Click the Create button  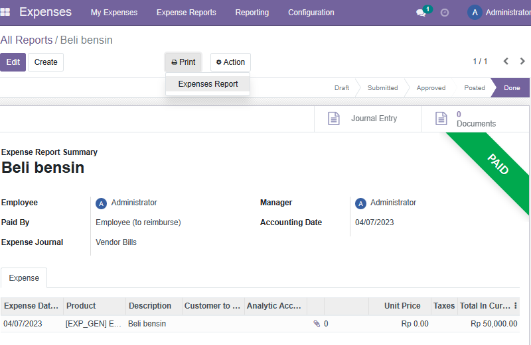pos(46,62)
